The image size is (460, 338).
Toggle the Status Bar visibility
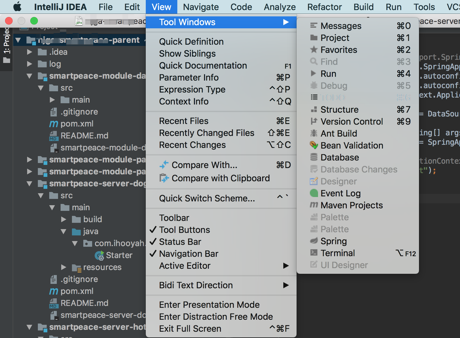coord(180,242)
